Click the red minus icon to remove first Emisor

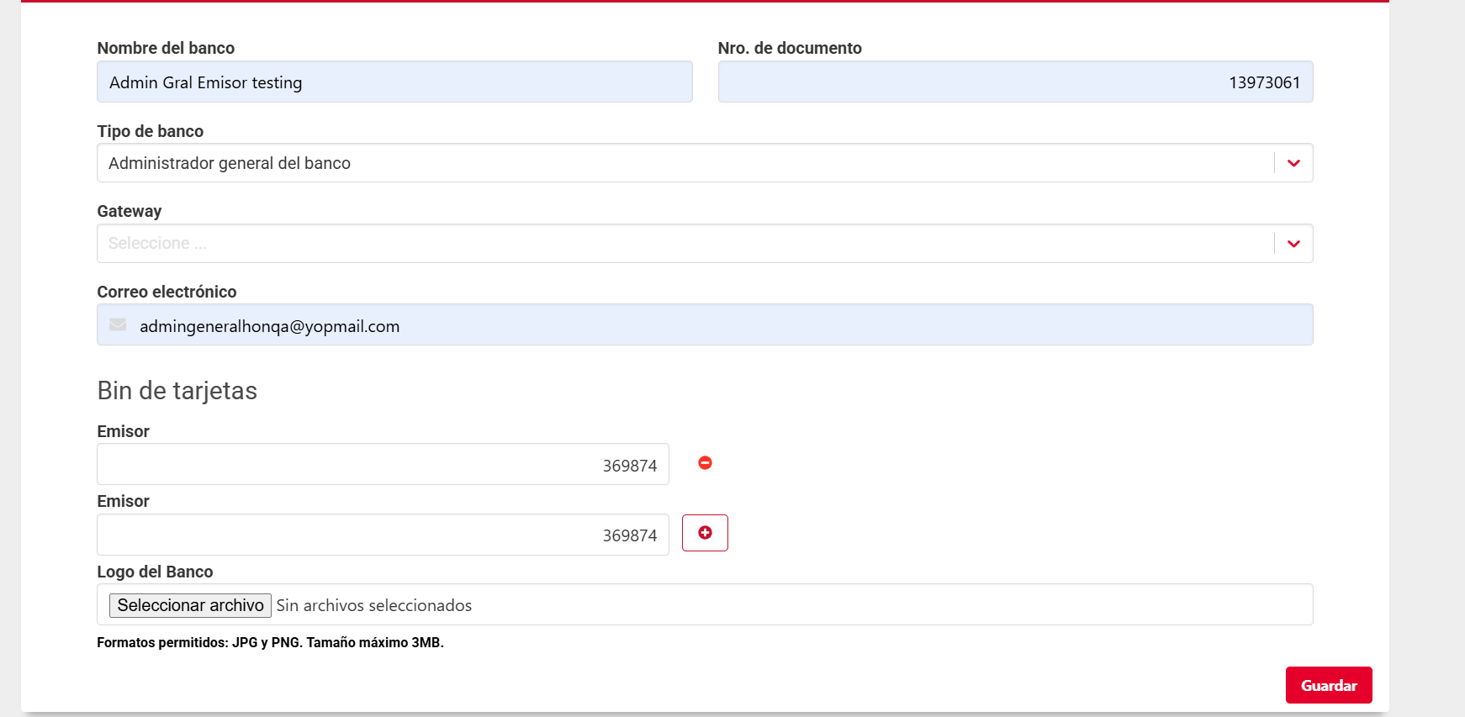point(705,463)
